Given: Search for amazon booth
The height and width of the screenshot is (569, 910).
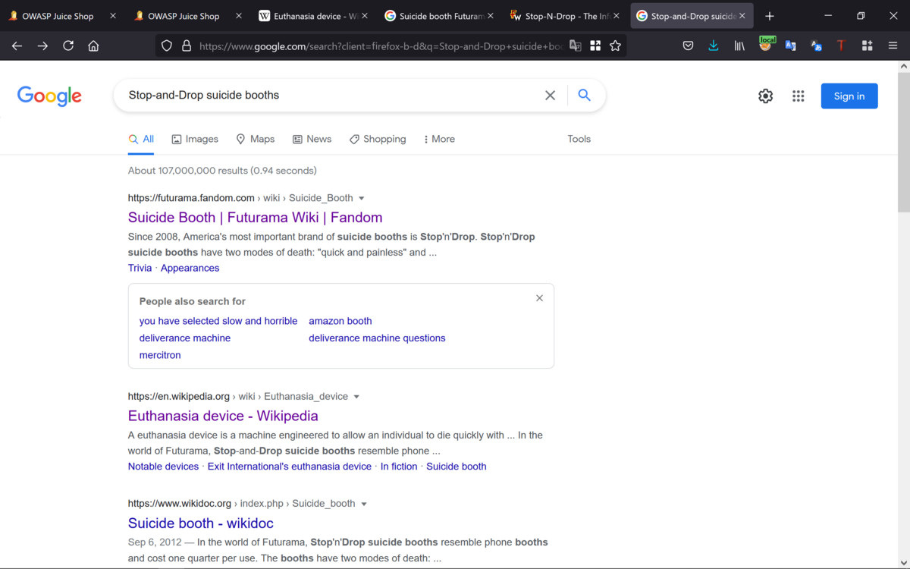Looking at the screenshot, I should click(340, 321).
